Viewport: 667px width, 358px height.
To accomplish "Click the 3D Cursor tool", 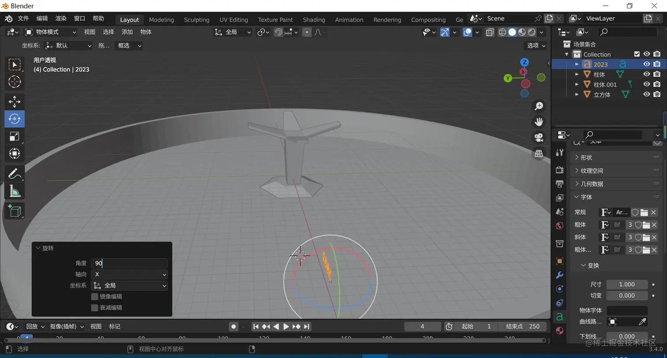I will pos(15,82).
